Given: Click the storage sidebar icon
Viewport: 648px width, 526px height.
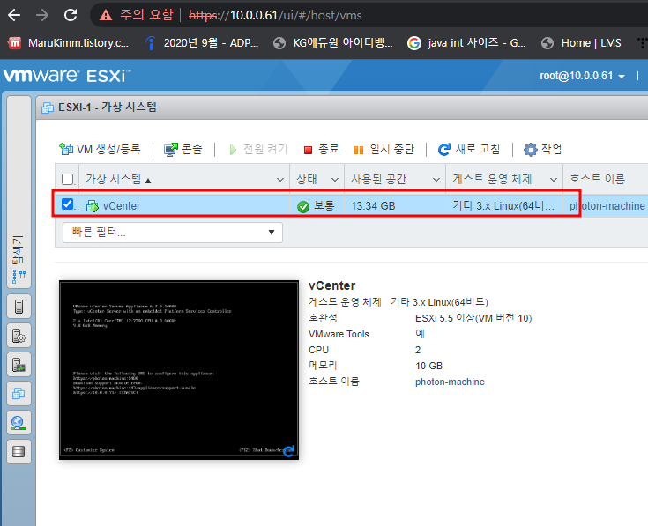Looking at the screenshot, I should tap(19, 451).
